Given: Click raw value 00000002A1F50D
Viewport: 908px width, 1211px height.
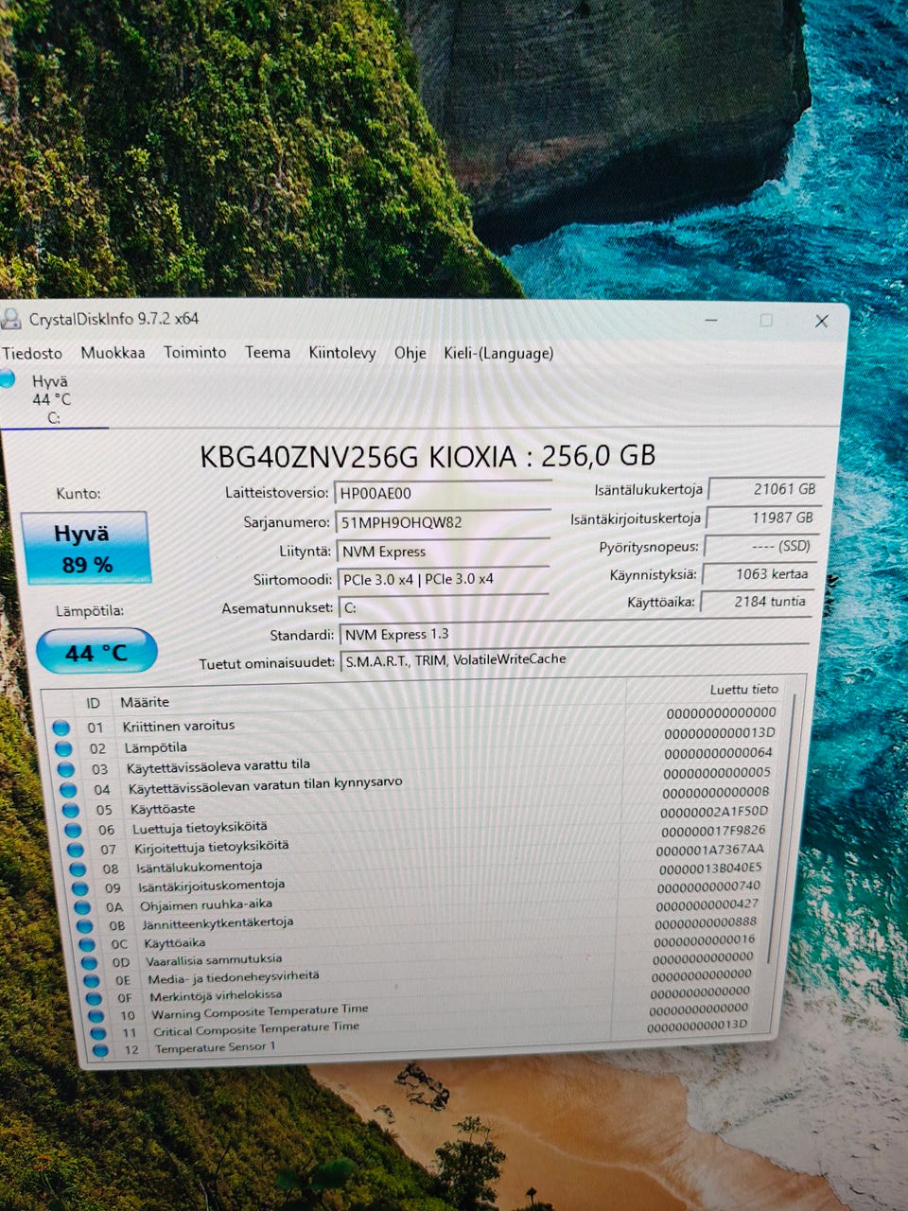Looking at the screenshot, I should point(714,812).
